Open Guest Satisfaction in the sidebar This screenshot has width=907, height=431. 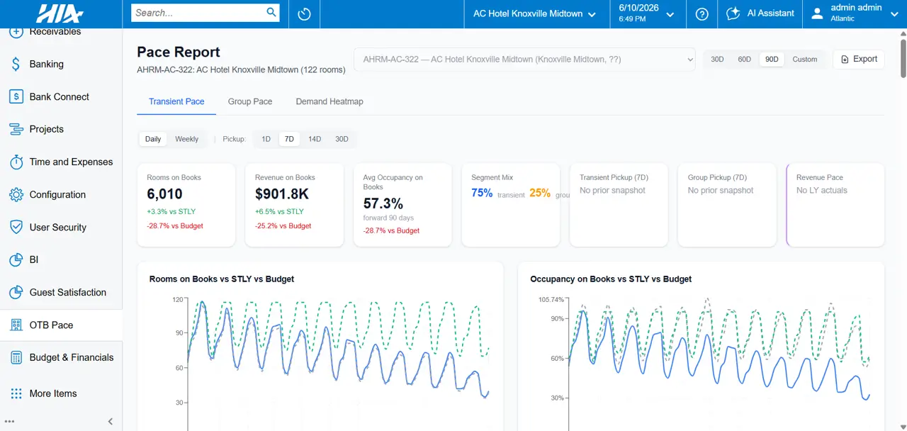pos(61,292)
